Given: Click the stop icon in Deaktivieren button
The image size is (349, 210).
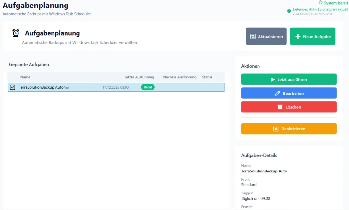Looking at the screenshot, I should pyautogui.click(x=276, y=129).
